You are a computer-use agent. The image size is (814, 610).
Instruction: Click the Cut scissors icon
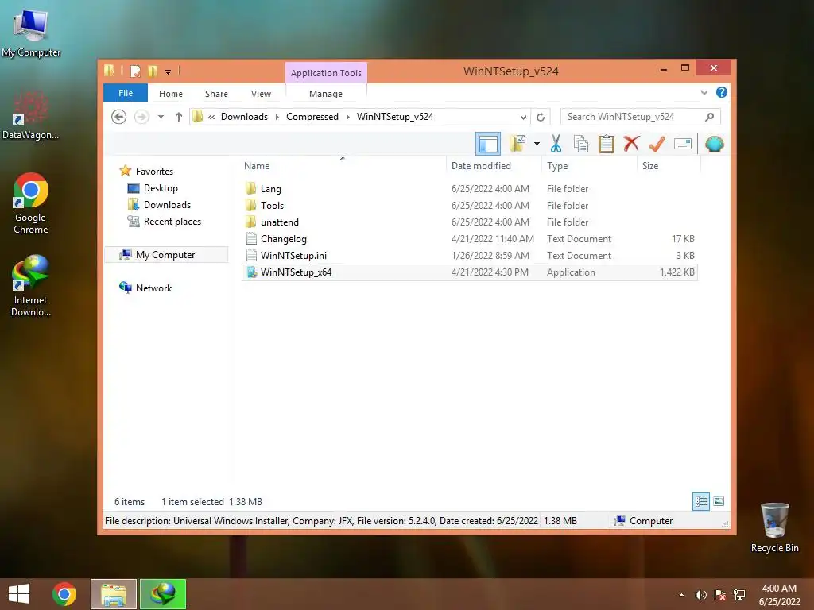tap(556, 144)
